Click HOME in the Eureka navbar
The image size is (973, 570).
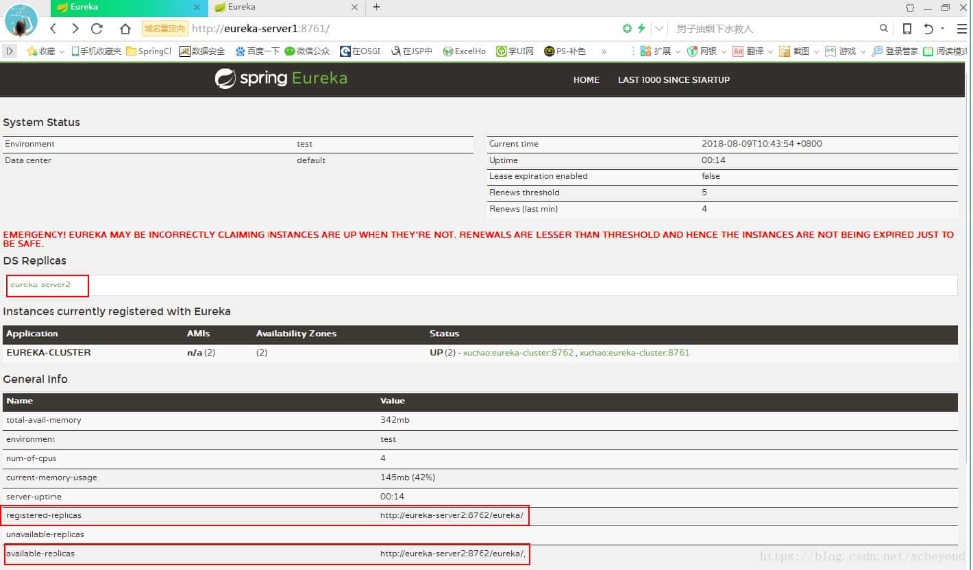[586, 80]
